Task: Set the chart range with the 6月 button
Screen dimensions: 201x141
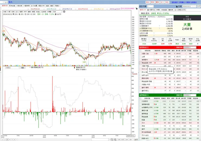Action: point(123,140)
